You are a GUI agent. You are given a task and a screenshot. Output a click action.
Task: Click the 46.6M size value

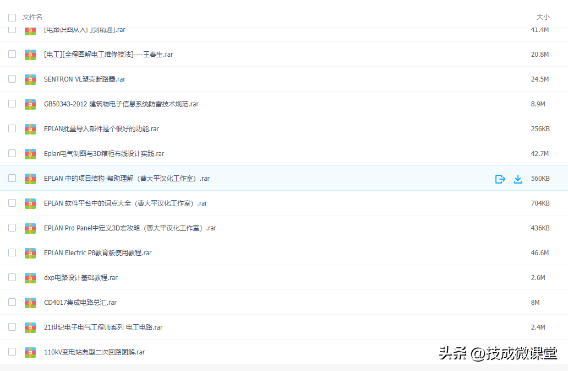pyautogui.click(x=540, y=253)
